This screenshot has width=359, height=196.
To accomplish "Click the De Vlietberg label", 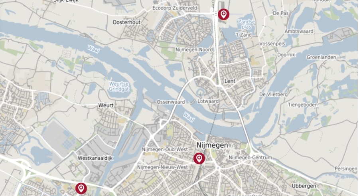I will click(x=273, y=94).
